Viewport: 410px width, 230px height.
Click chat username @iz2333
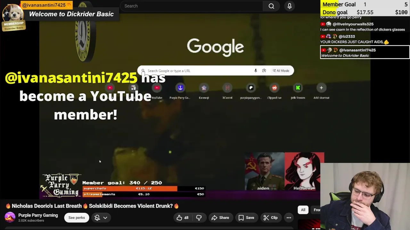click(x=347, y=36)
